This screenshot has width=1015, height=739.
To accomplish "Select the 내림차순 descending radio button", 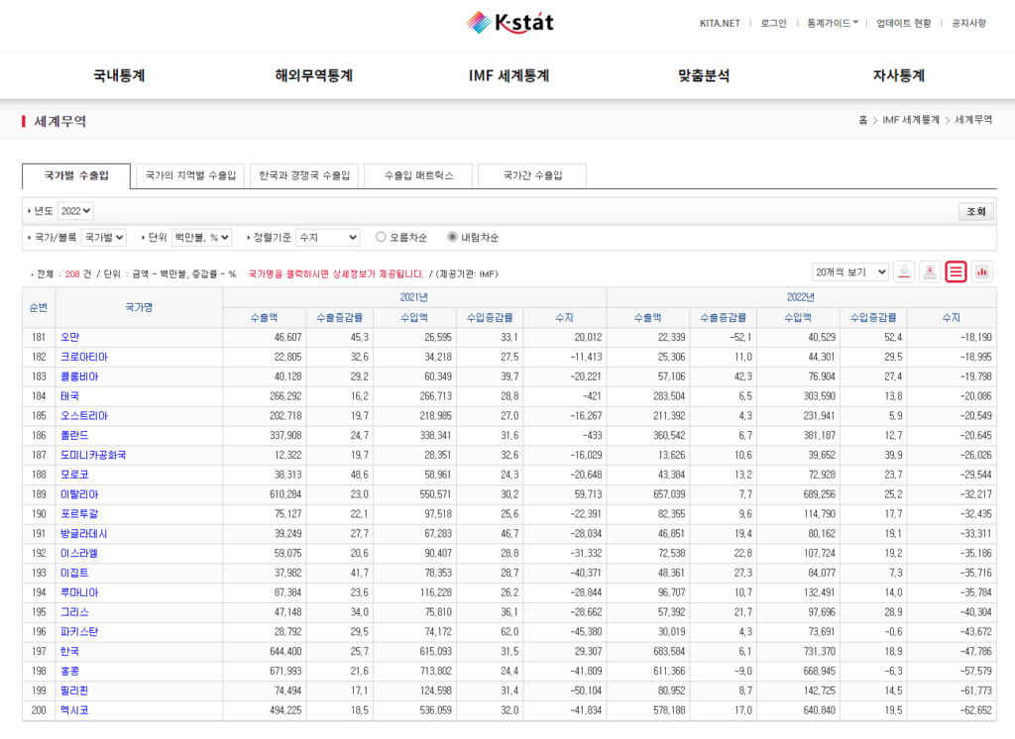I will coord(452,237).
